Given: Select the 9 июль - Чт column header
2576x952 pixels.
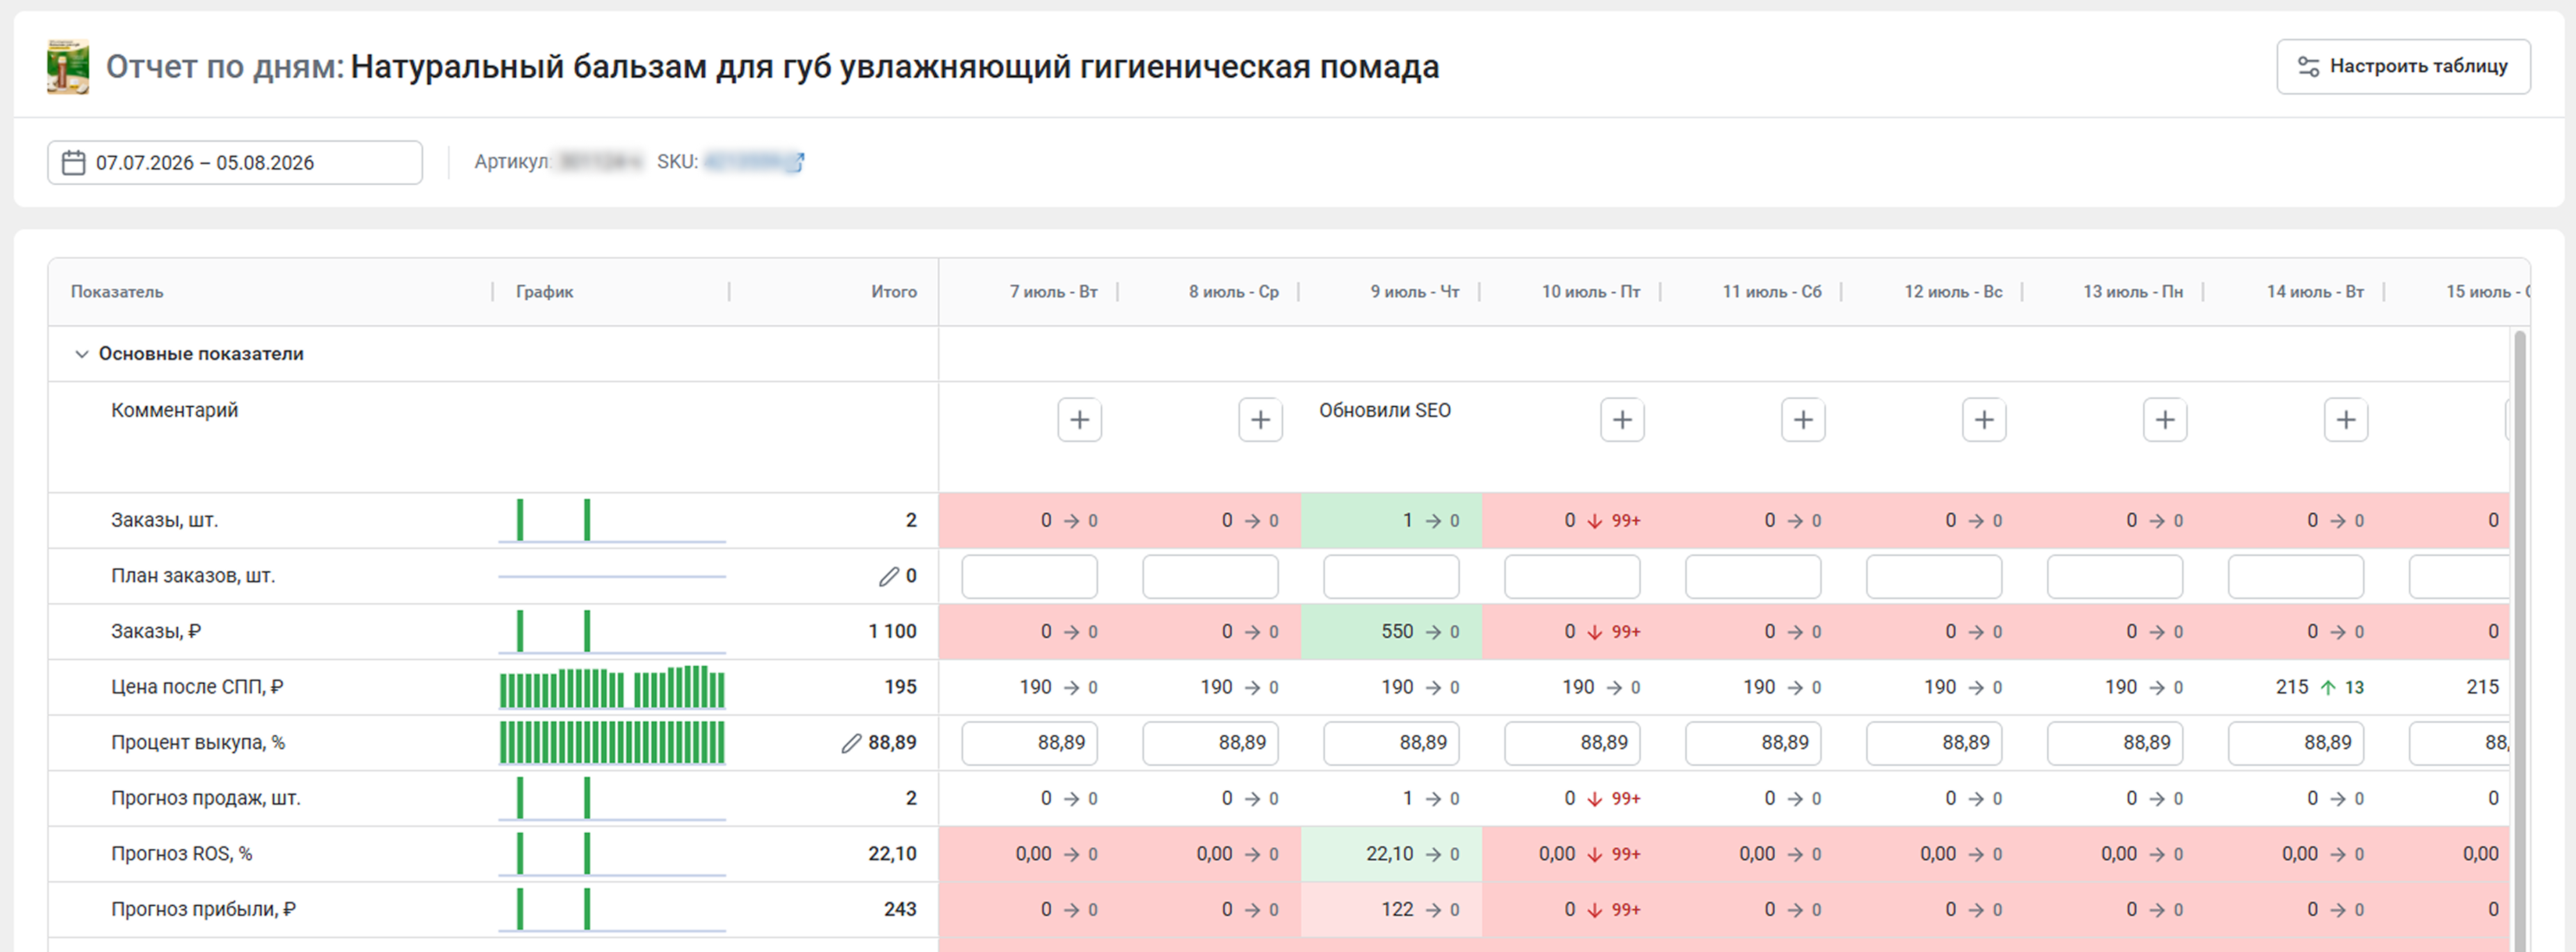Looking at the screenshot, I should [x=1415, y=292].
